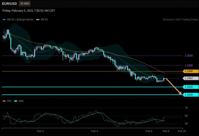The image size is (199, 136).
Task: Click the 9MA legend label
Action: click(x=21, y=101)
